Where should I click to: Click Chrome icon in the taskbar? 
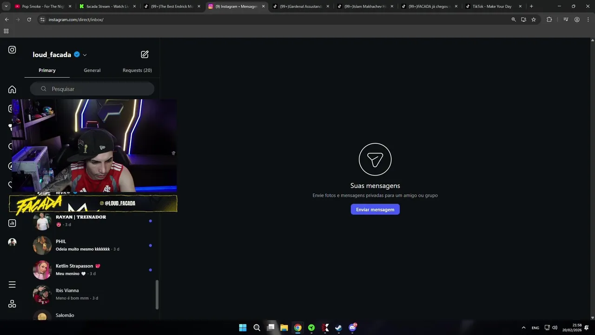[x=297, y=328]
